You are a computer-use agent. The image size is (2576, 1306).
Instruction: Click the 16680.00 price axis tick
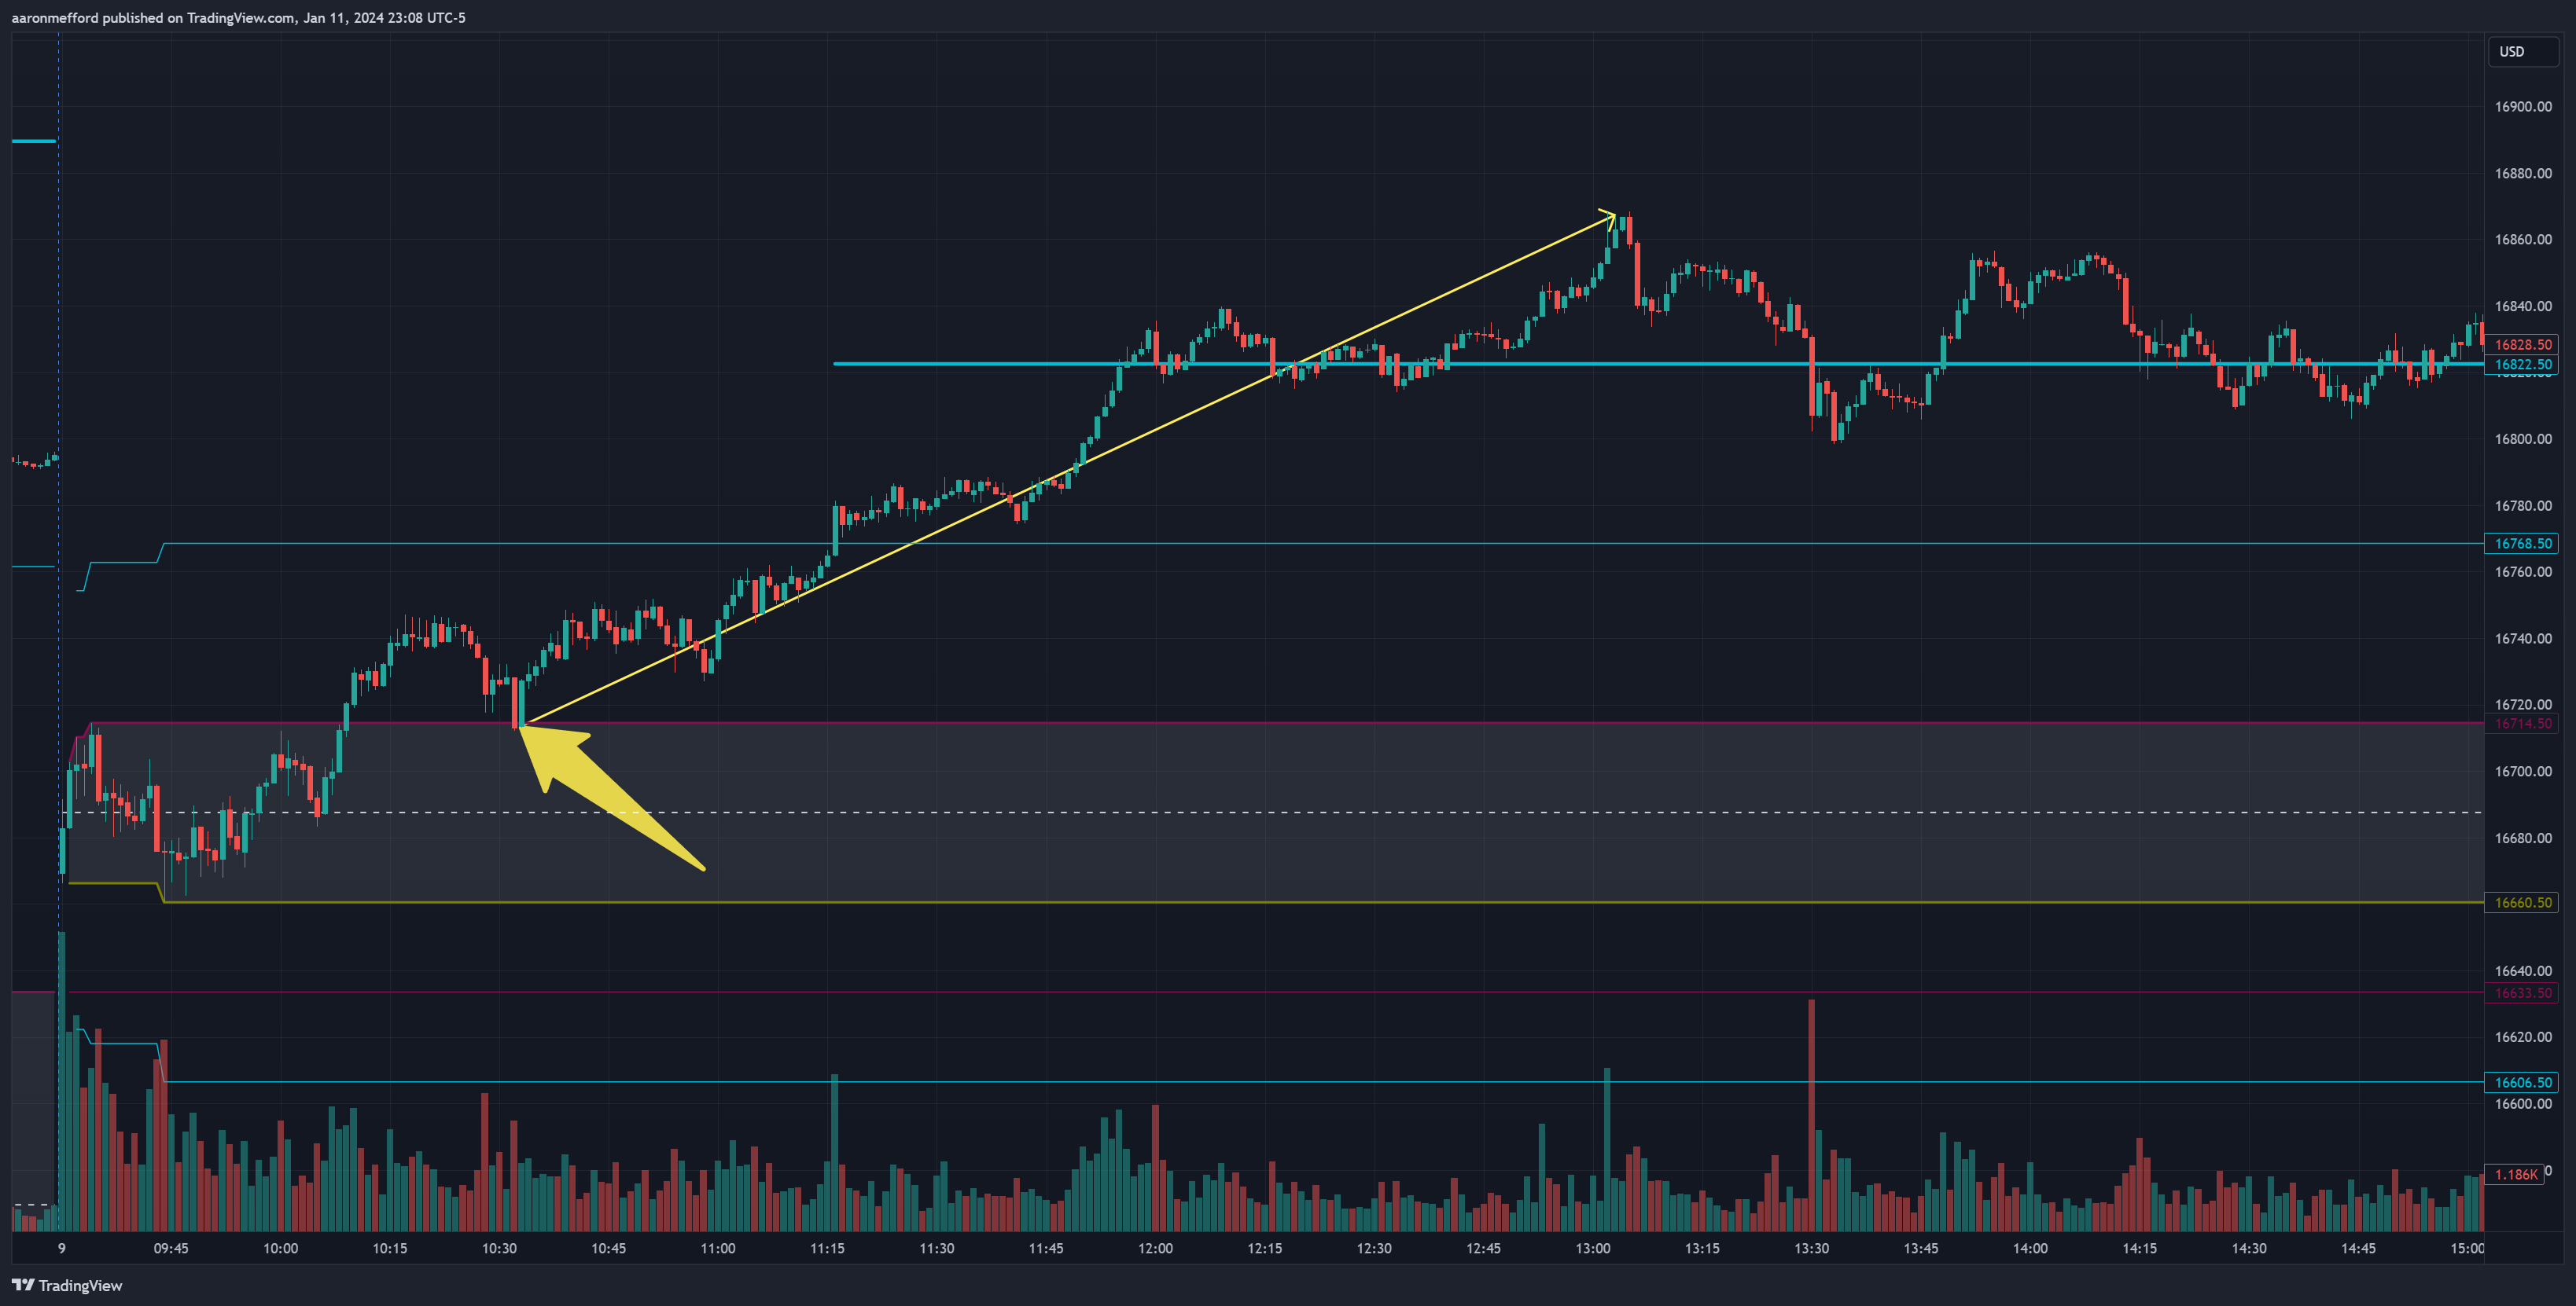pyautogui.click(x=2523, y=838)
